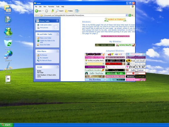
Task: Collapse the Other Places panel
Action: 57,51
